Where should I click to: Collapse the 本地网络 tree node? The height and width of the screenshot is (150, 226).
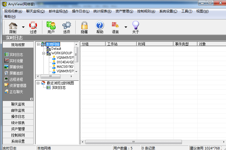(x=38, y=44)
